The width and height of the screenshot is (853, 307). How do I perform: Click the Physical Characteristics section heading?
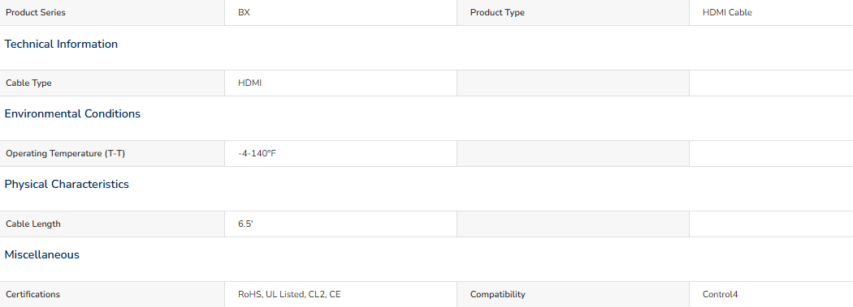point(67,184)
